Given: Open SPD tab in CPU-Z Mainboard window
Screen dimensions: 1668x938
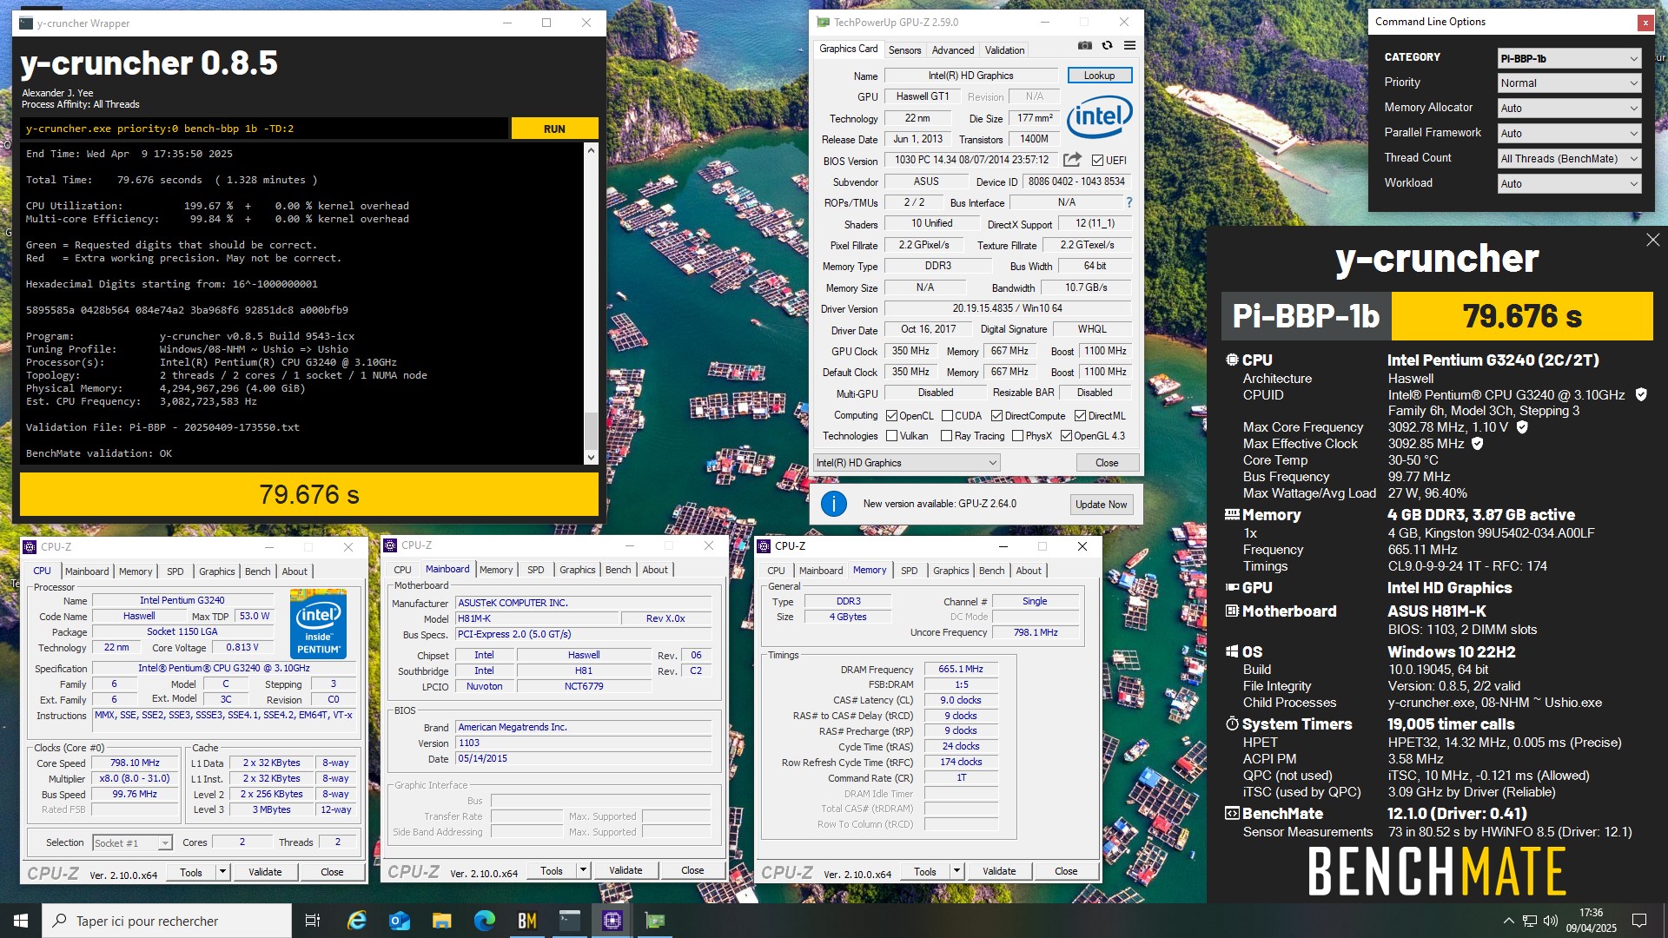Looking at the screenshot, I should (535, 570).
